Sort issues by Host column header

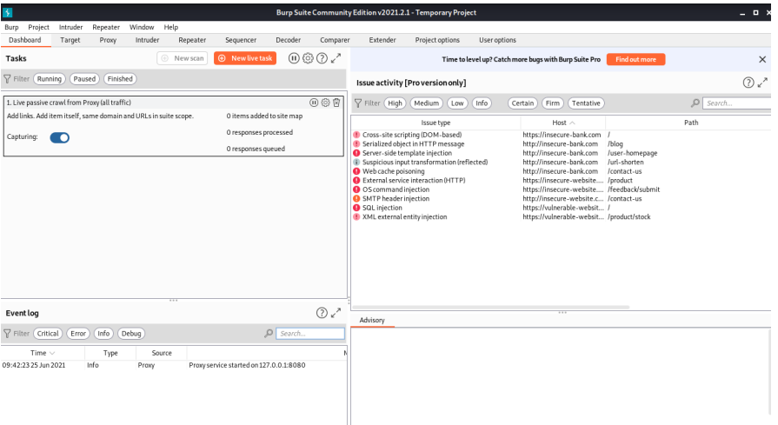pyautogui.click(x=563, y=123)
